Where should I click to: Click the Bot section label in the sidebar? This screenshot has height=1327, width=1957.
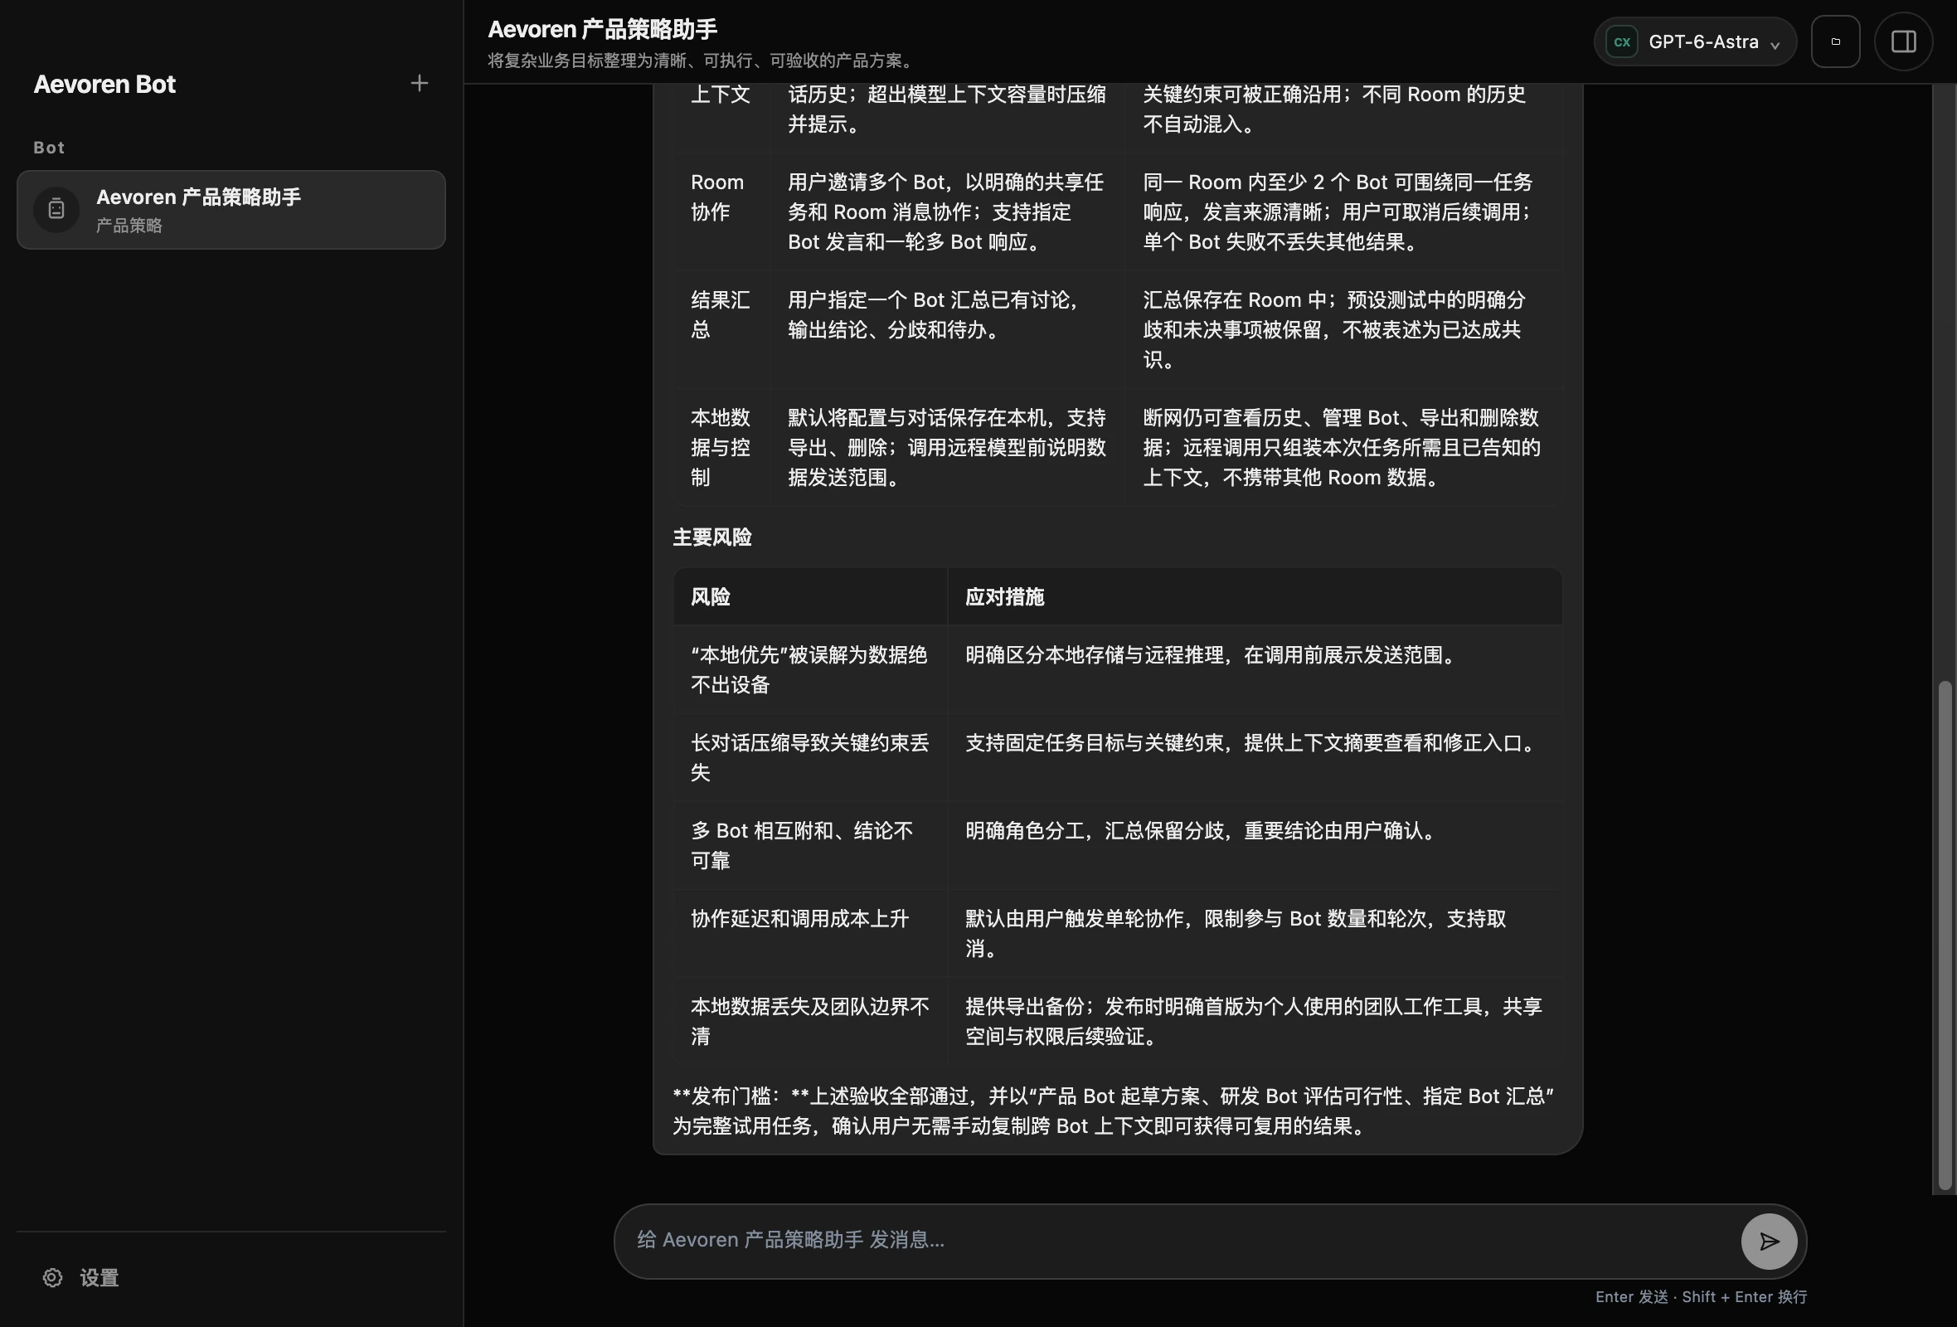pos(49,148)
